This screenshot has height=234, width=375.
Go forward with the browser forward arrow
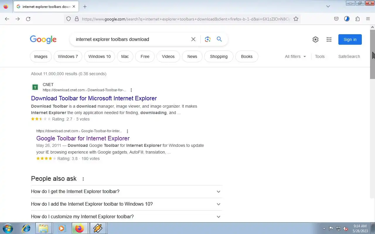point(18,19)
